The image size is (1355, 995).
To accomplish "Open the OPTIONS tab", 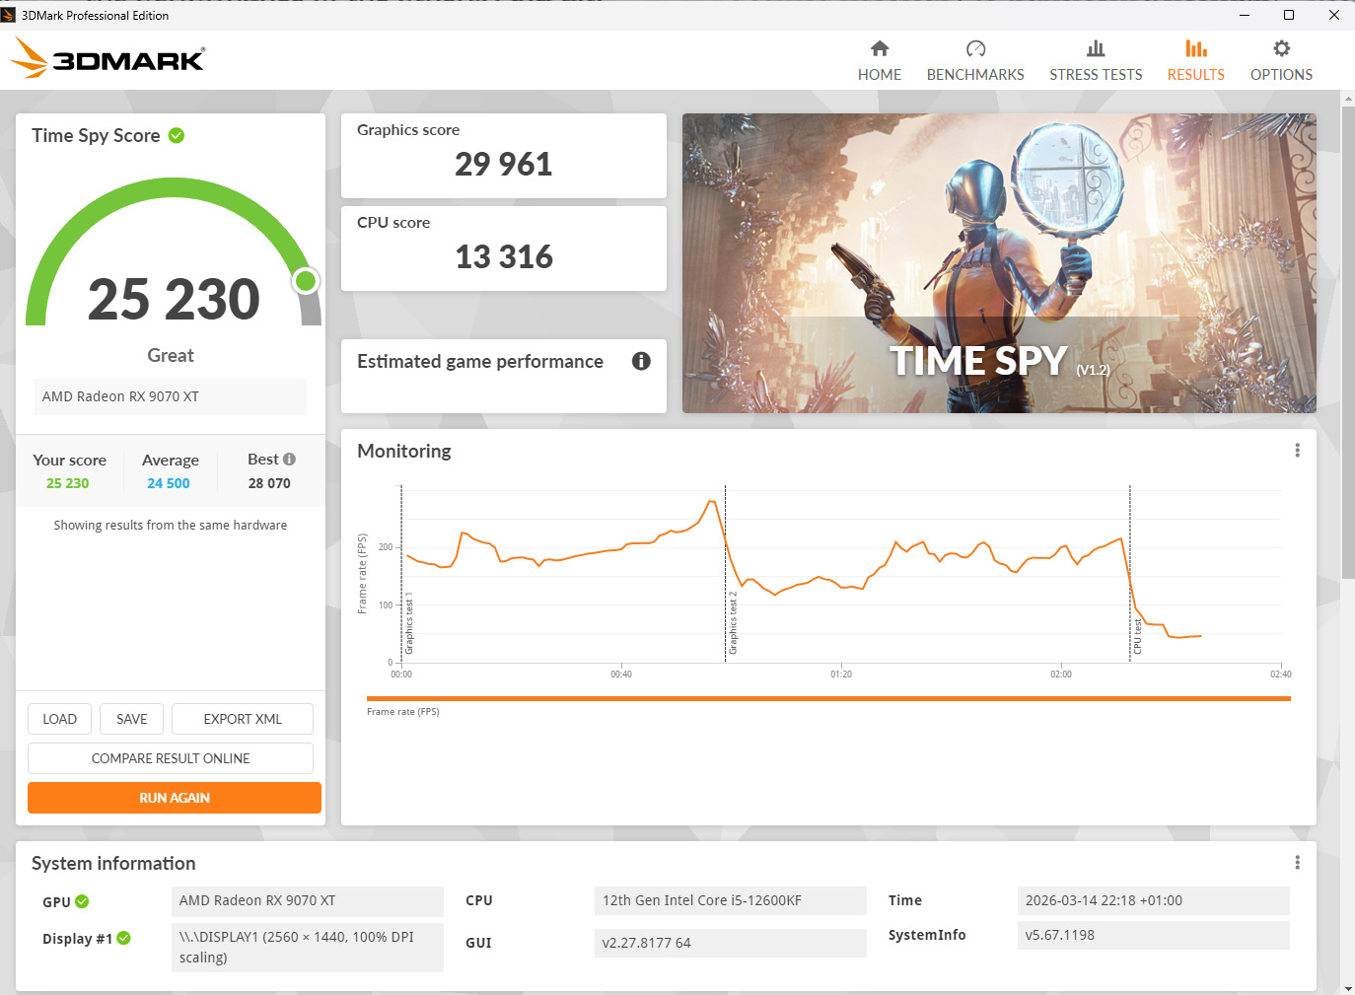I will coord(1281,61).
